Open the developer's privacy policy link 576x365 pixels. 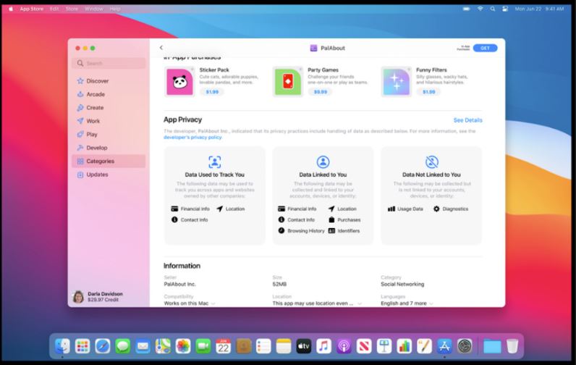192,138
